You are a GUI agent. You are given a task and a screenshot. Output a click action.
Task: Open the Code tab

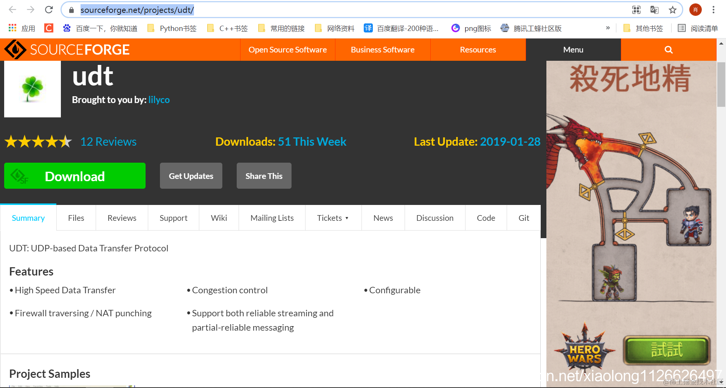(486, 218)
